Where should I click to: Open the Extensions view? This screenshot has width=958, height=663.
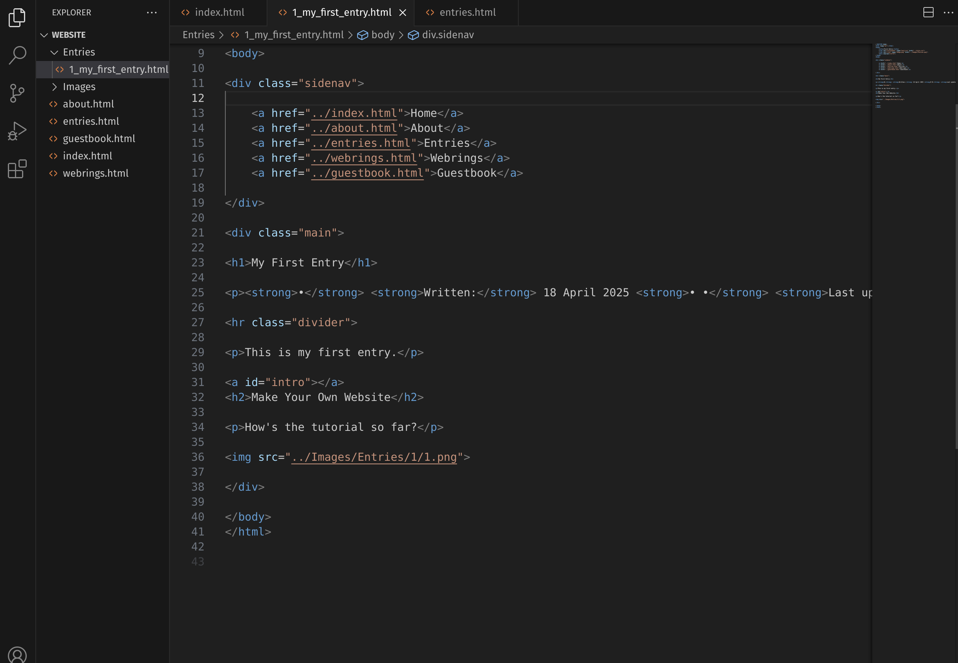[x=17, y=169]
